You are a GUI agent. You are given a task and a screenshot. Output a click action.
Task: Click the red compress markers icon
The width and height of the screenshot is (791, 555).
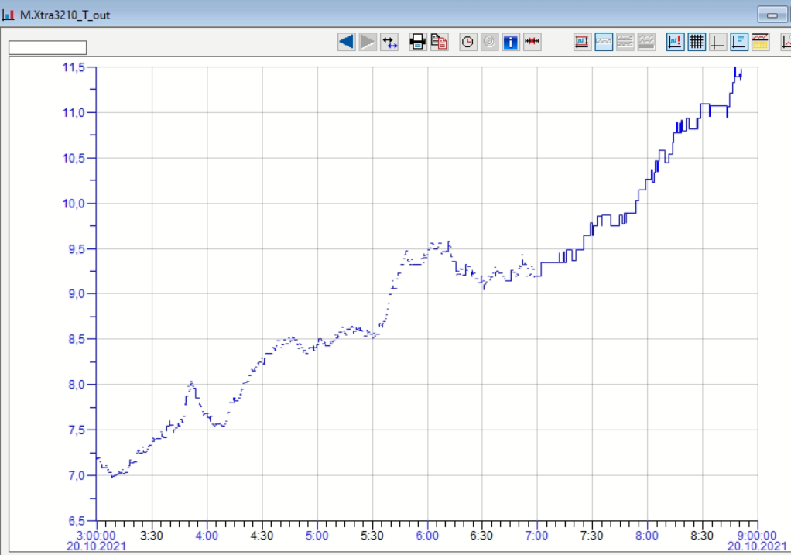(x=532, y=42)
